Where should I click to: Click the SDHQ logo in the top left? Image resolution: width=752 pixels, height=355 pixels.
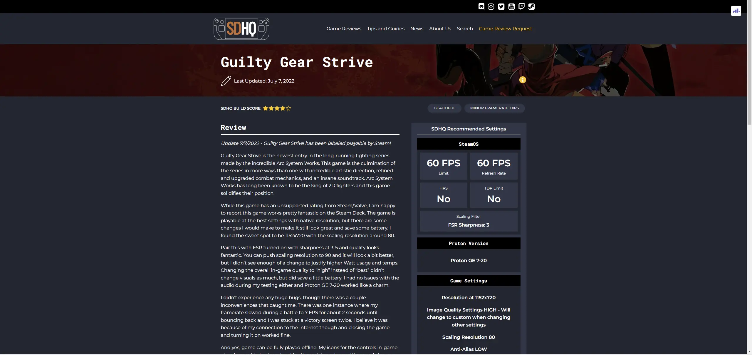pos(241,29)
